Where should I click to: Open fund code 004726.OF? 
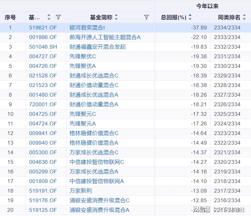[x=43, y=66]
